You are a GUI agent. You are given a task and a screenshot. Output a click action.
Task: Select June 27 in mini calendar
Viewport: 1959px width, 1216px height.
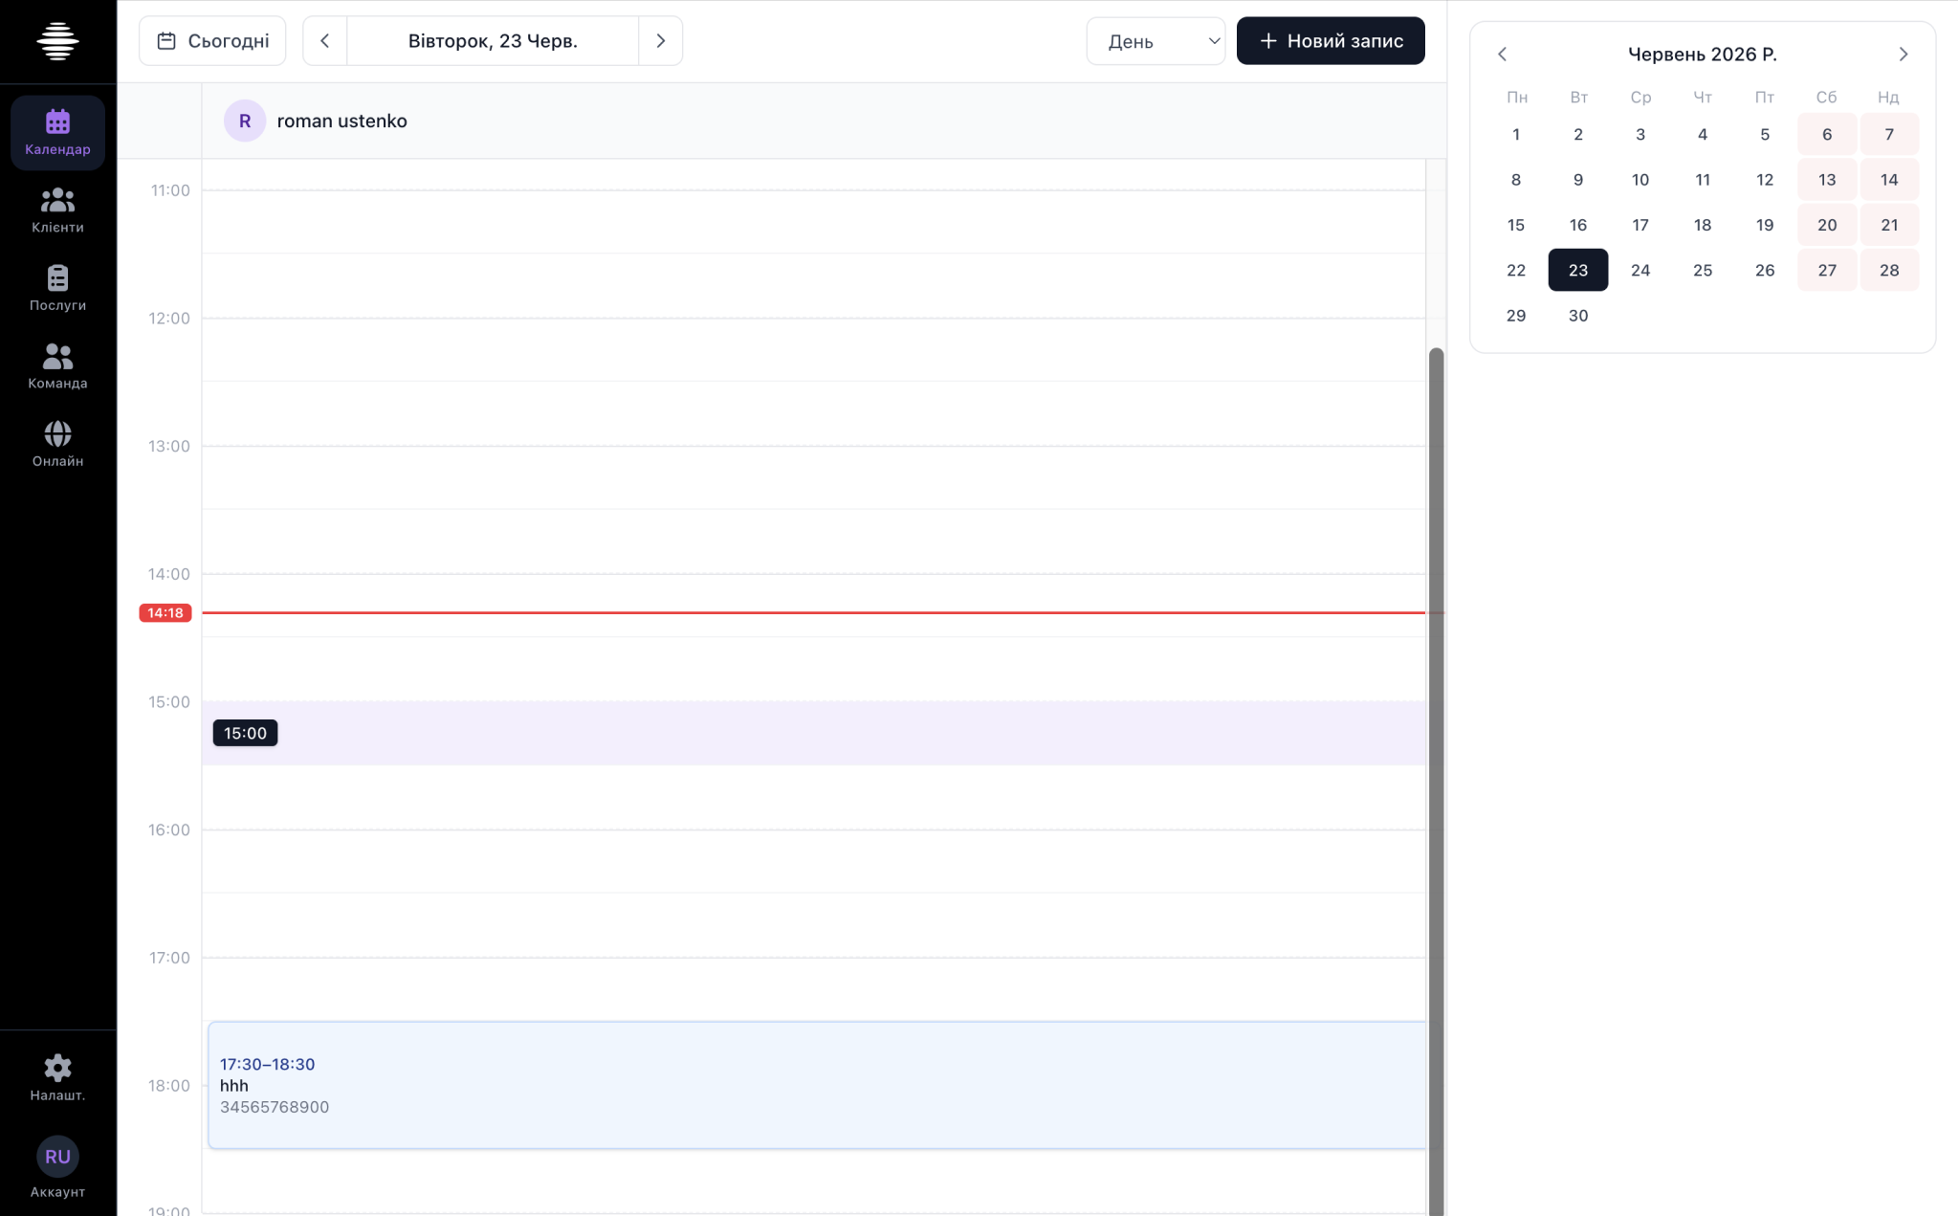tap(1827, 270)
